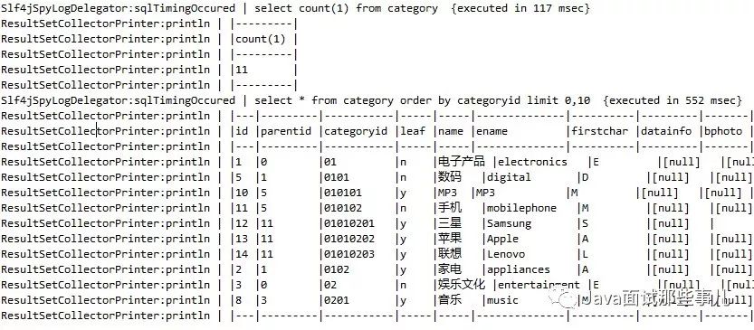This screenshot has height=330, width=754.
Task: Click the 'mobilephone' cell
Action: (x=521, y=208)
